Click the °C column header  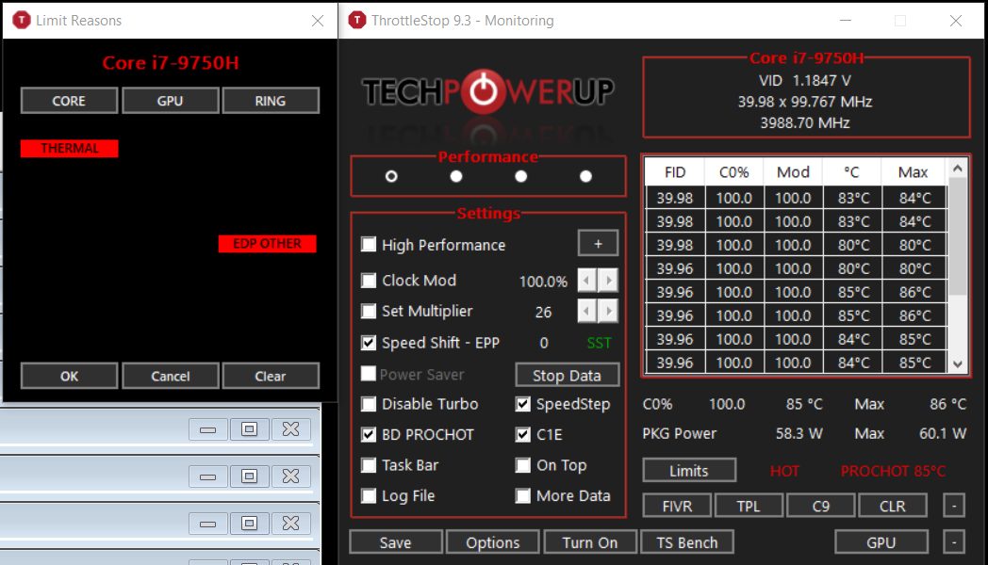click(852, 172)
